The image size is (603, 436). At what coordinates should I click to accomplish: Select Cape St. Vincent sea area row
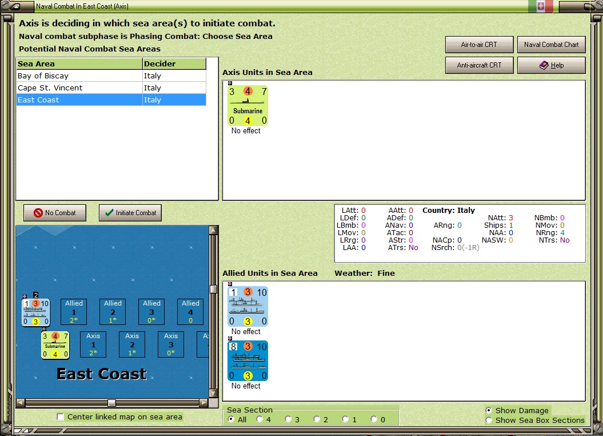(111, 88)
